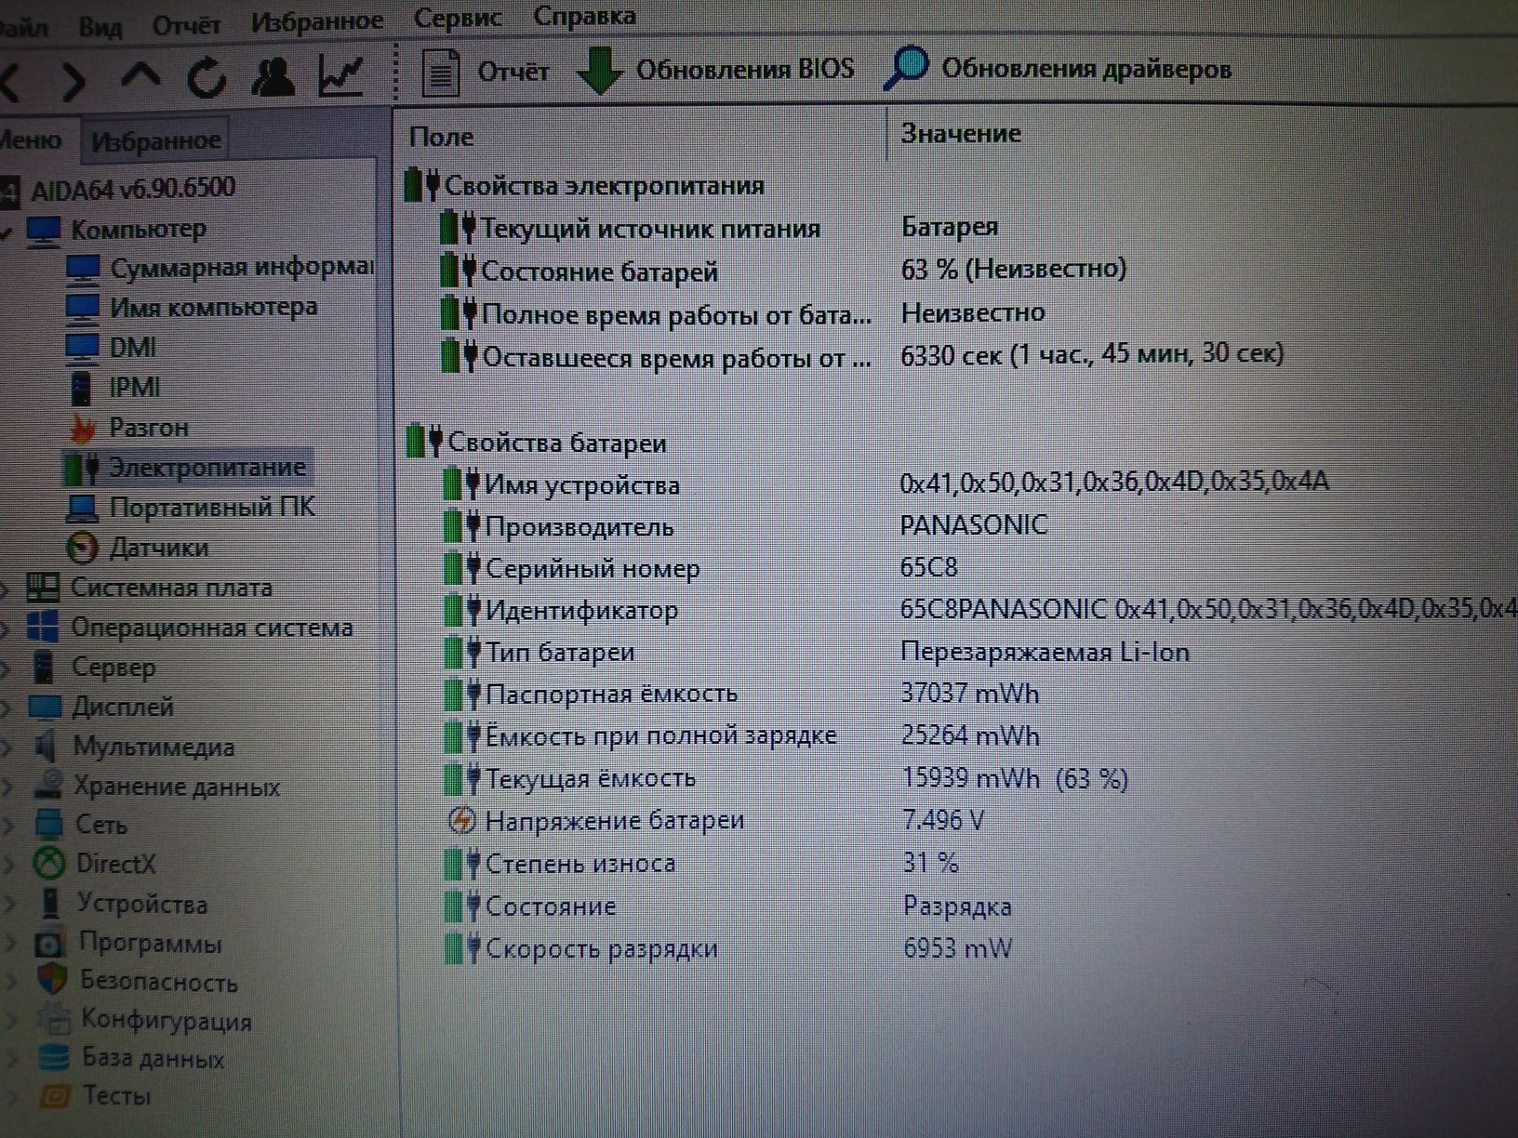Click the Refresh toolbar icon
Screen dimensions: 1518x1138
coord(206,76)
